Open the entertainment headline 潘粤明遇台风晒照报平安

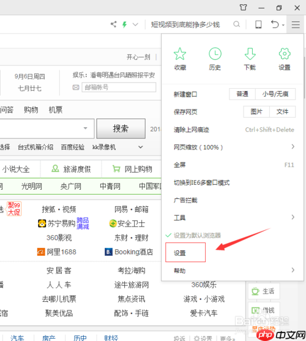point(122,75)
